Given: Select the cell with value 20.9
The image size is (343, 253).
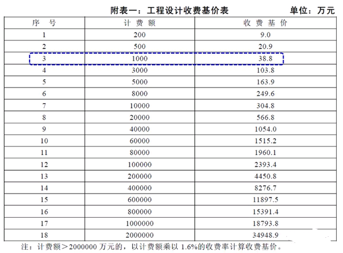Looking at the screenshot, I should tap(266, 47).
